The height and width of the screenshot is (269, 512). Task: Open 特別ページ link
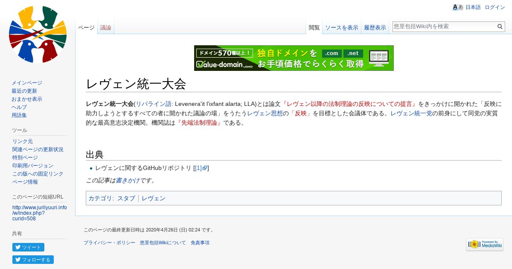point(25,158)
